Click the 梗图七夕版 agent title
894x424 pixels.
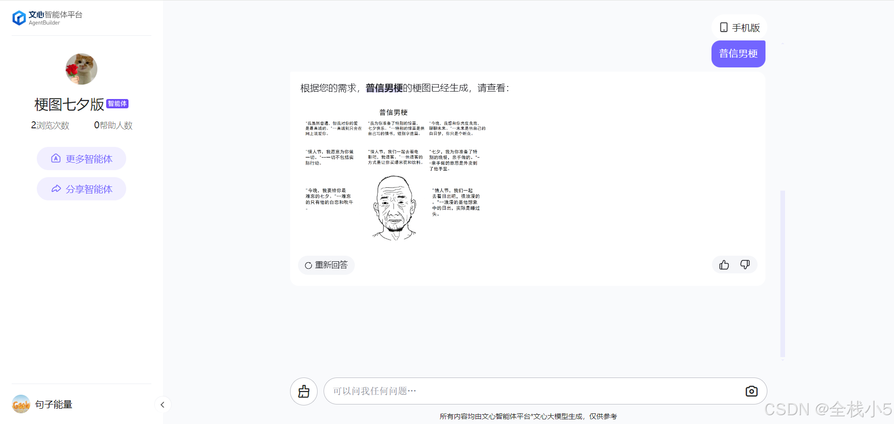tap(69, 105)
